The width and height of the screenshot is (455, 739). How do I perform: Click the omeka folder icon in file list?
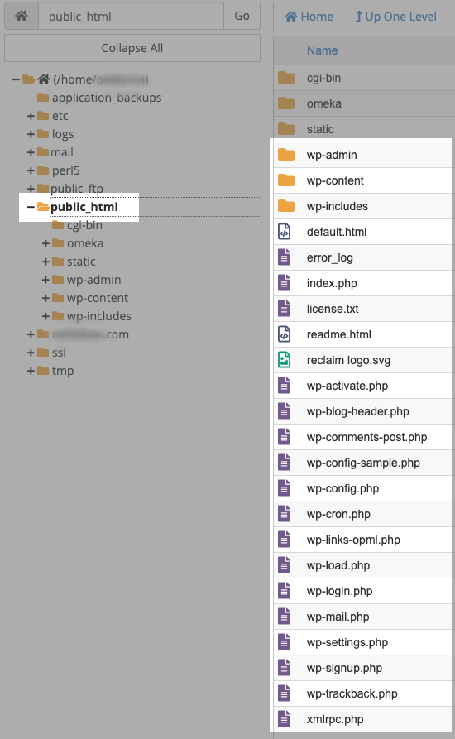286,103
